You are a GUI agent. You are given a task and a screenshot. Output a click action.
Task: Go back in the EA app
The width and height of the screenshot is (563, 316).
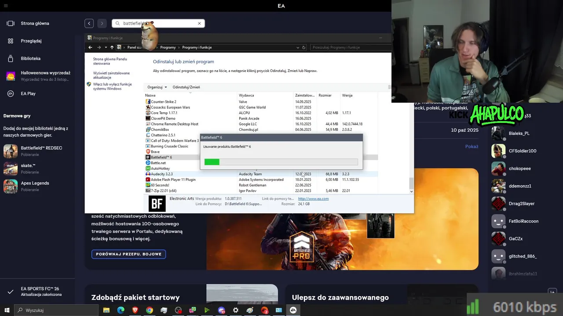point(89,23)
